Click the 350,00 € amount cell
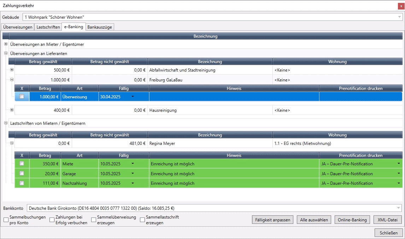Image resolution: width=405 pixels, height=239 pixels. pos(45,164)
